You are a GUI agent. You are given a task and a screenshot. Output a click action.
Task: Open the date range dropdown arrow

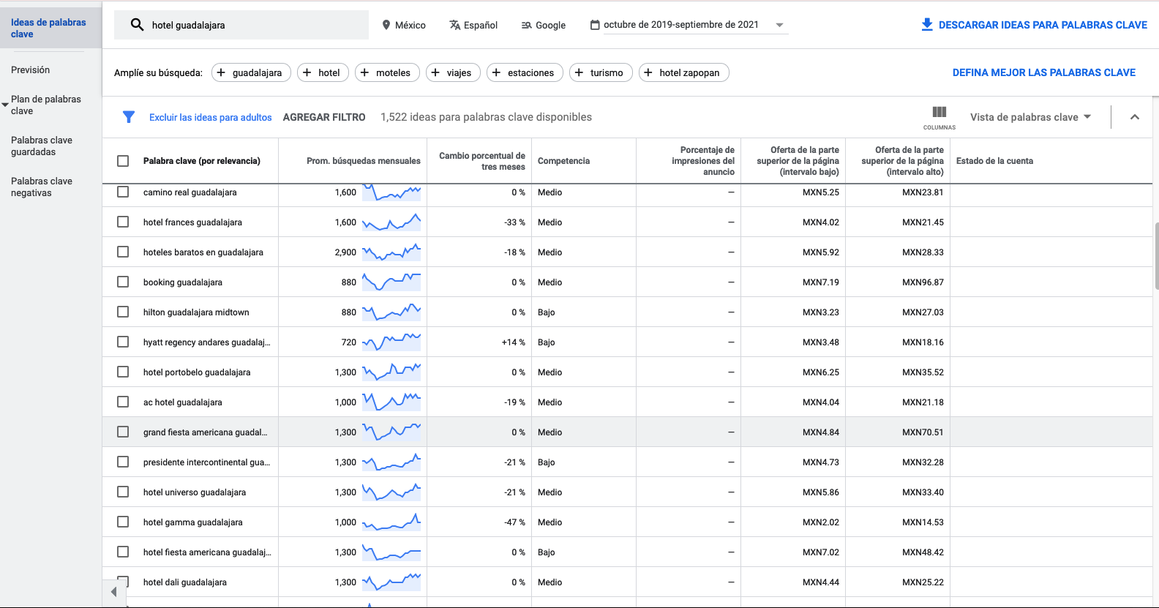click(779, 25)
